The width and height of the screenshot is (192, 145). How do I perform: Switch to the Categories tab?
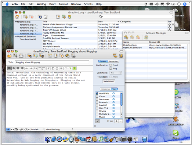[106, 89]
